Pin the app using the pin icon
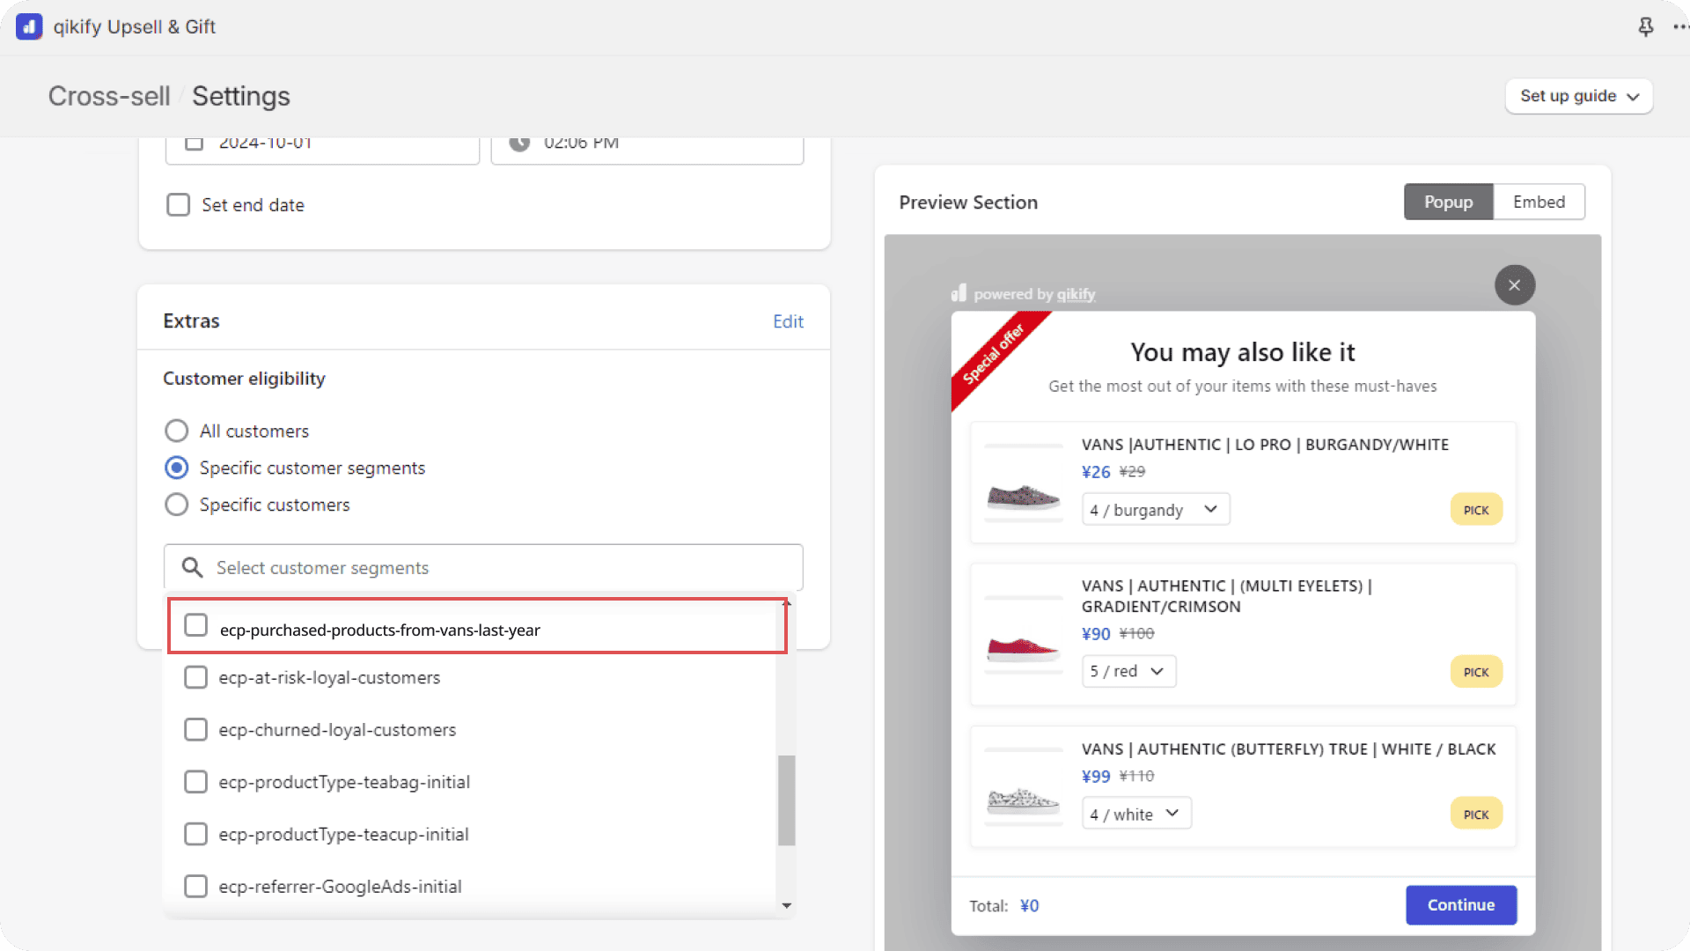 [x=1645, y=27]
